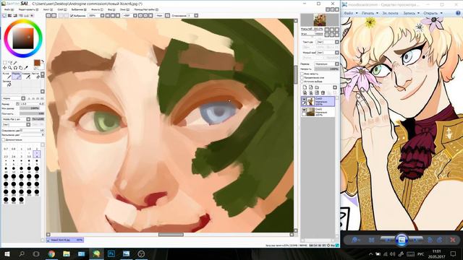463x260 pixels.
Task: Create a new linework layer
Action: click(311, 87)
